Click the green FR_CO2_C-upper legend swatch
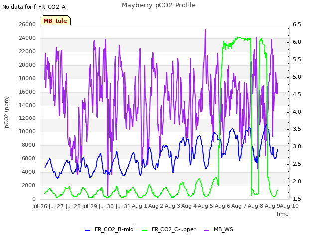Image resolution: width=319 pixels, height=239 pixels. coord(144,230)
